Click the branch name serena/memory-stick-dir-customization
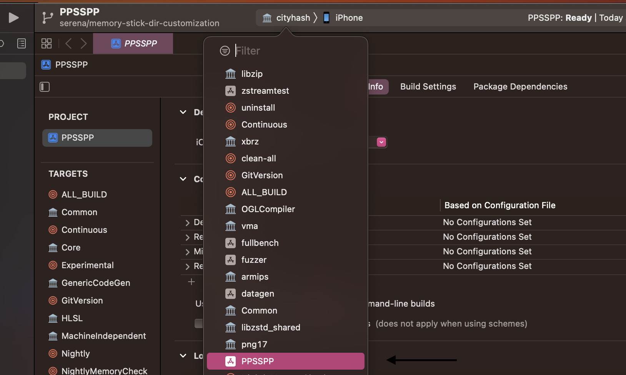Viewport: 626px width, 375px height. point(140,23)
